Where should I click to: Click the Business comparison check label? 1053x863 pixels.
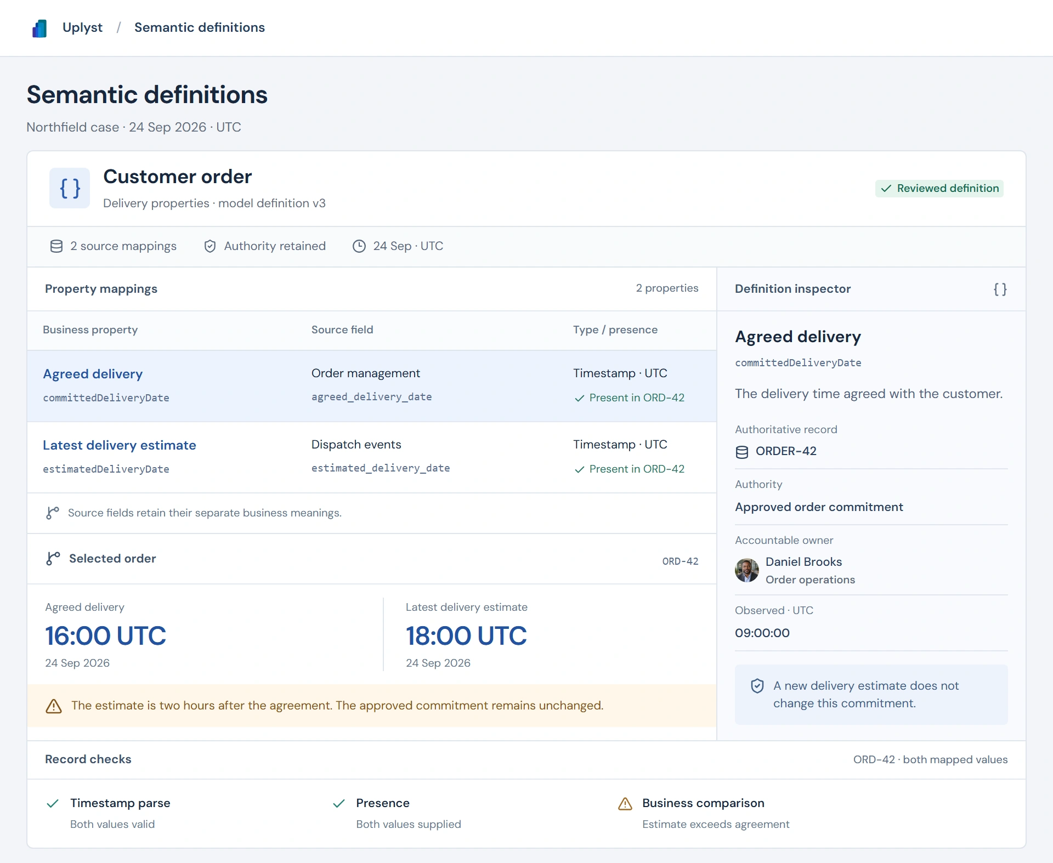coord(703,803)
